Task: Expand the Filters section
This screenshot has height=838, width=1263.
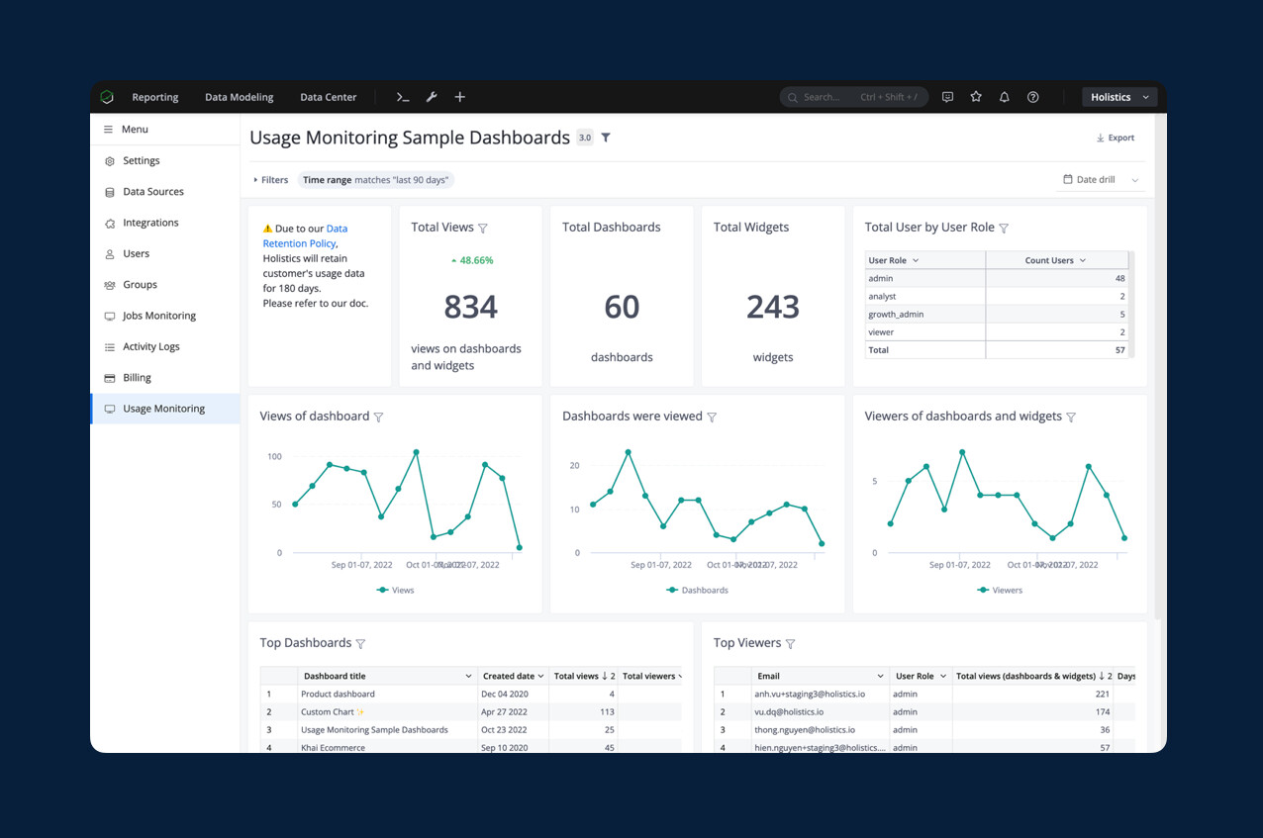Action: click(x=270, y=180)
